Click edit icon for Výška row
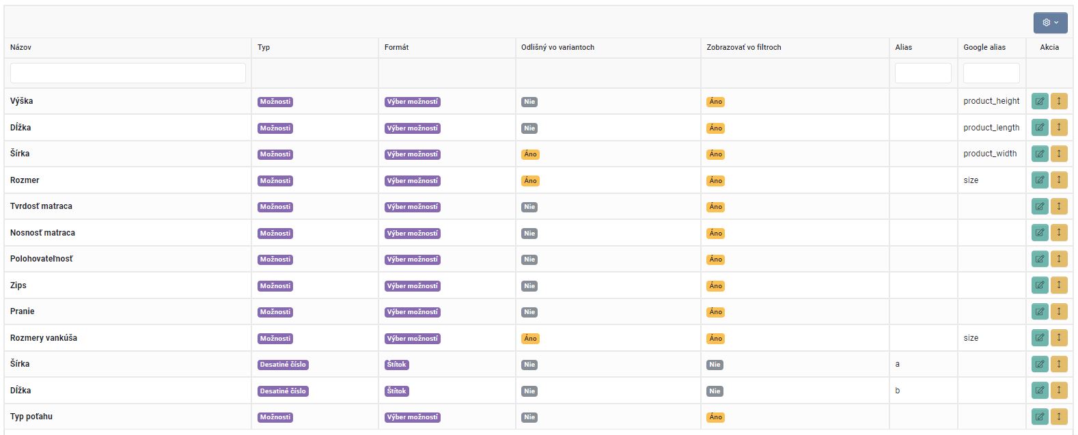This screenshot has height=435, width=1078. pyautogui.click(x=1039, y=101)
